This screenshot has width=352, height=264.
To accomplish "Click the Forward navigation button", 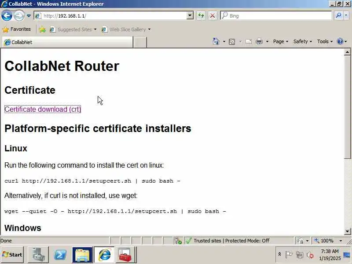I will (19, 16).
